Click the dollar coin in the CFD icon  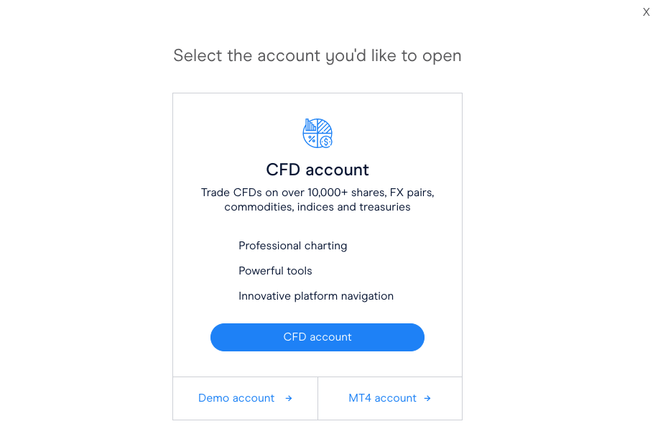point(325,142)
